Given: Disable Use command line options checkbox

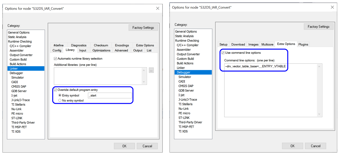Looking at the screenshot, I should [223, 53].
